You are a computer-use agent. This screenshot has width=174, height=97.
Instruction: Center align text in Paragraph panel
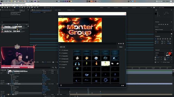pyautogui.click(x=158, y=39)
